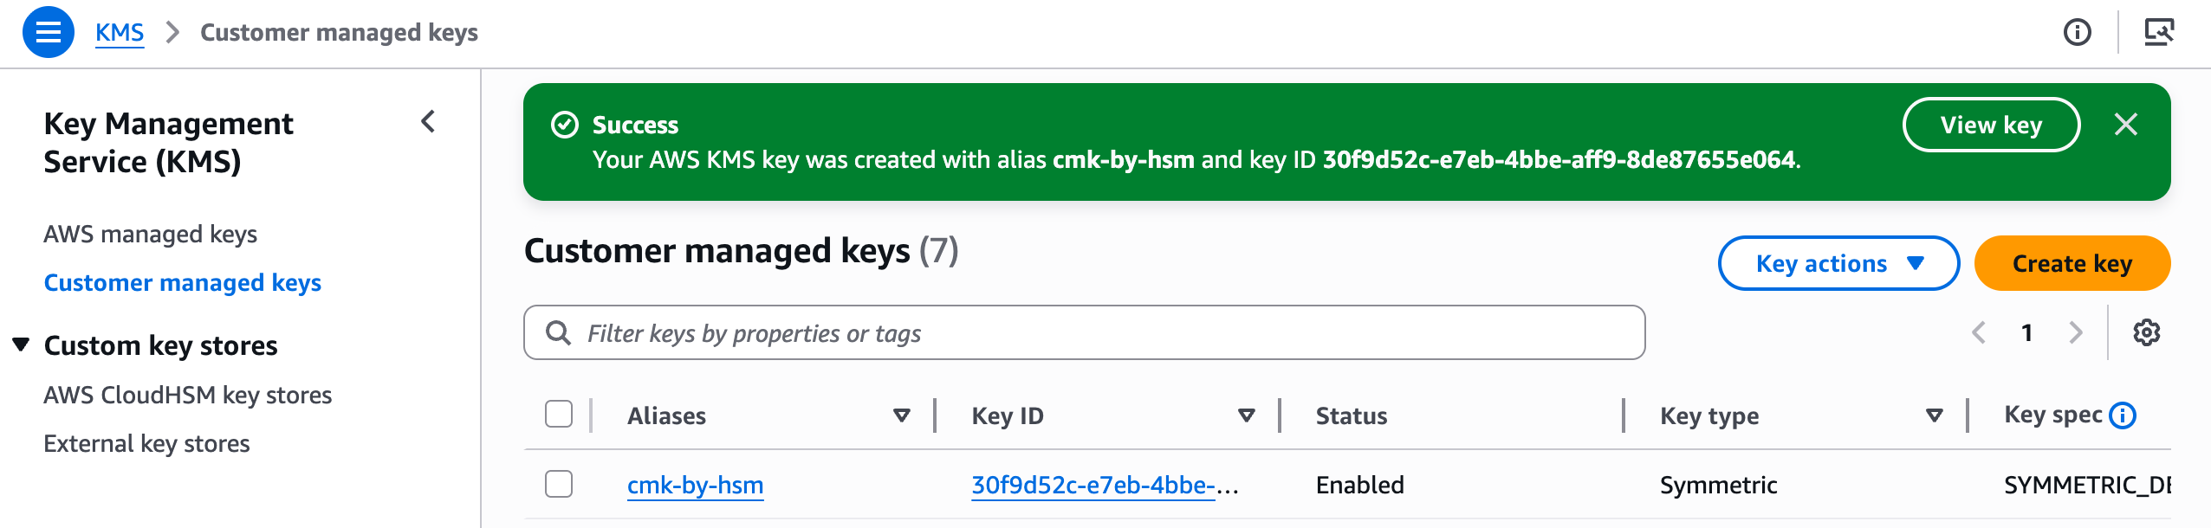Open the hamburger navigation menu
The image size is (2211, 528).
click(x=48, y=32)
